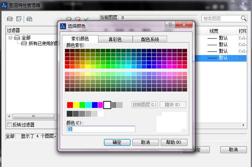Click the layer list scroll right arrow

[x=243, y=125]
